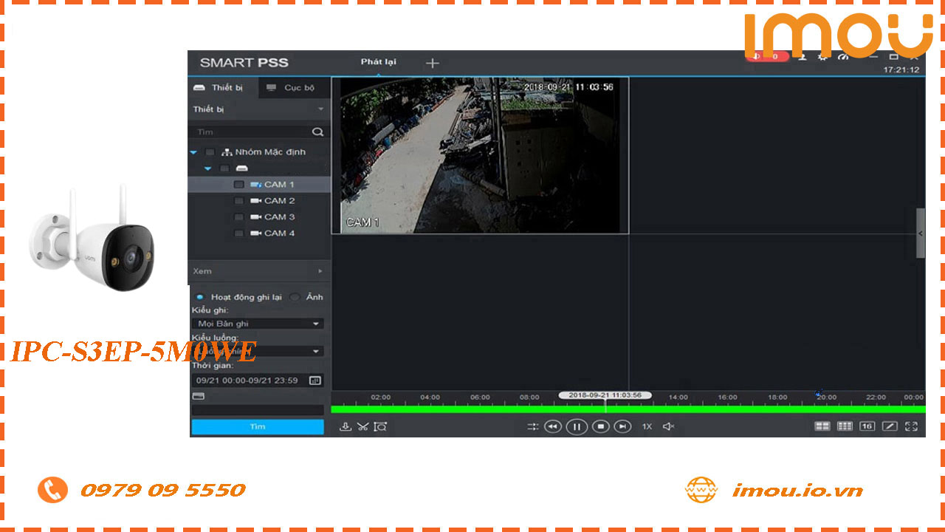Enable the CAM 3 channel checkbox
This screenshot has height=532, width=945.
pos(238,216)
